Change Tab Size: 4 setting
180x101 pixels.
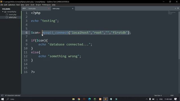coord(158,95)
